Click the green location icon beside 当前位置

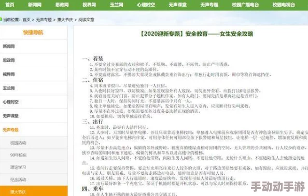[x=1, y=20]
